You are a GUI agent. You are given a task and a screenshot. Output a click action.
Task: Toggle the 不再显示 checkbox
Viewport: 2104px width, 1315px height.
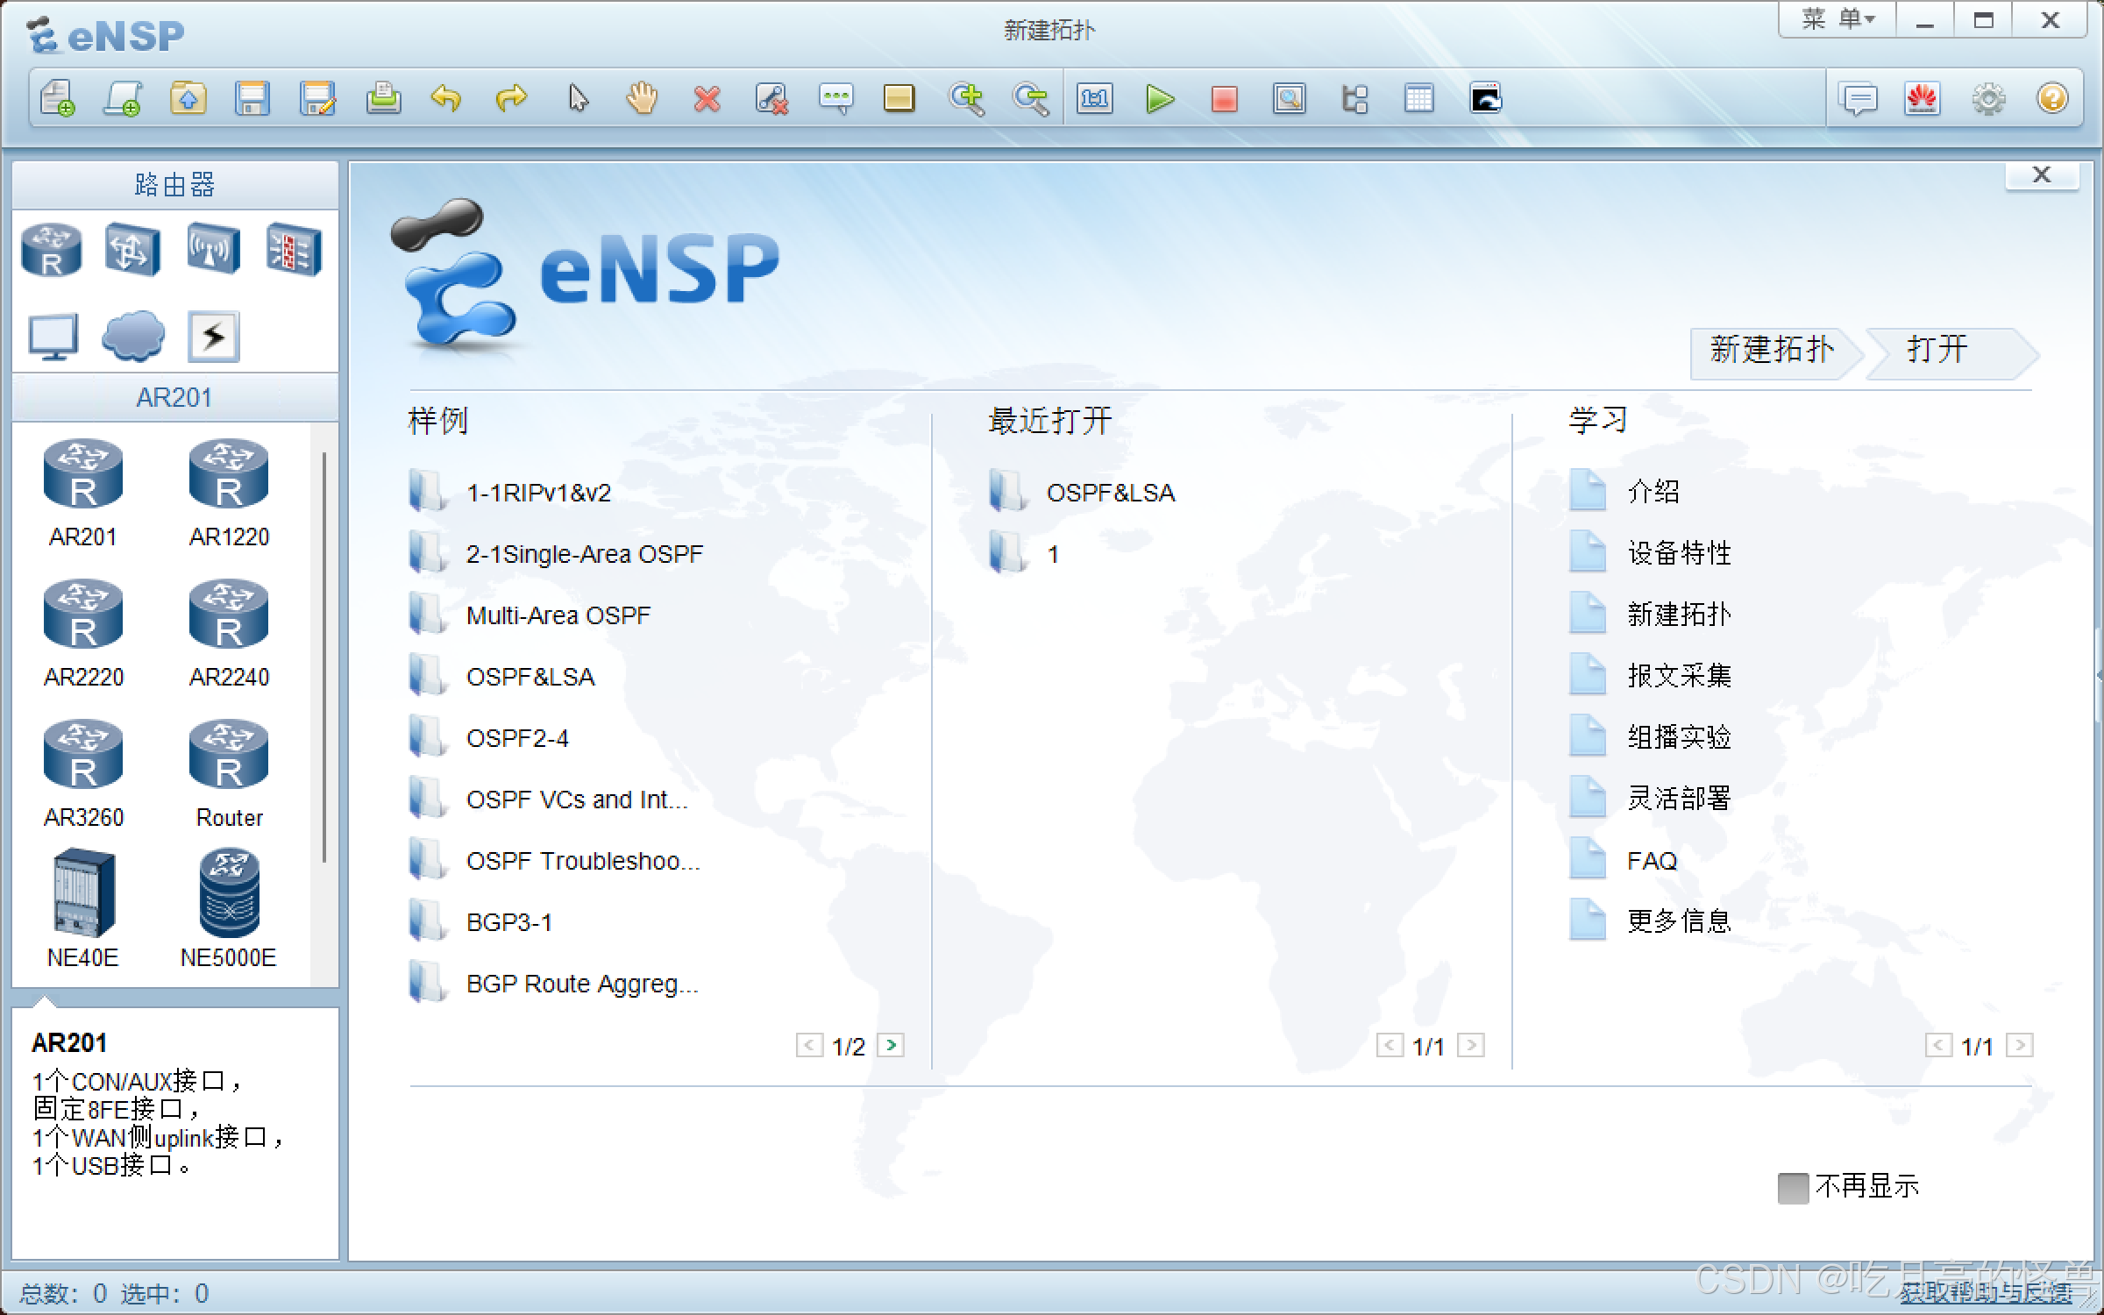click(x=1793, y=1188)
